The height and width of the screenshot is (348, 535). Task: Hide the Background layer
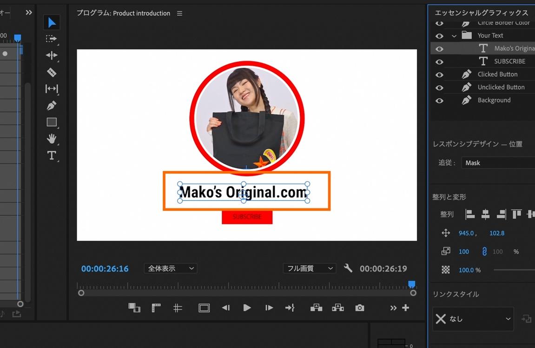coord(439,101)
